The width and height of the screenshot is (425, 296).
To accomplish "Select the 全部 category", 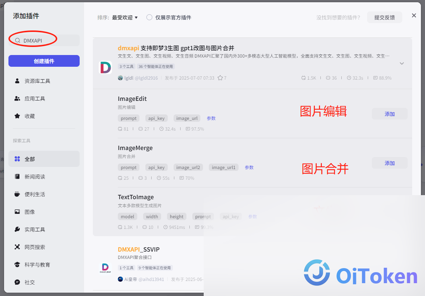I will (44, 159).
